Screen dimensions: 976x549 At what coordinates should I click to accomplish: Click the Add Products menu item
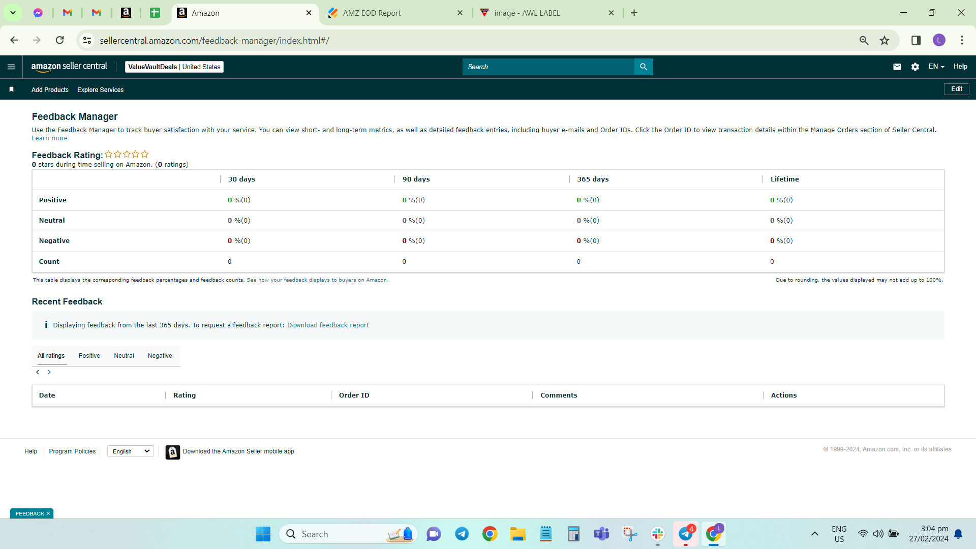coord(50,90)
